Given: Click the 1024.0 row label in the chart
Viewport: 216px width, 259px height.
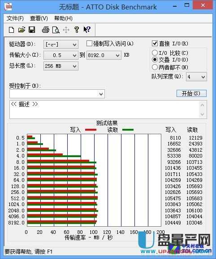Looking at the screenshot, I should [x=16, y=204].
